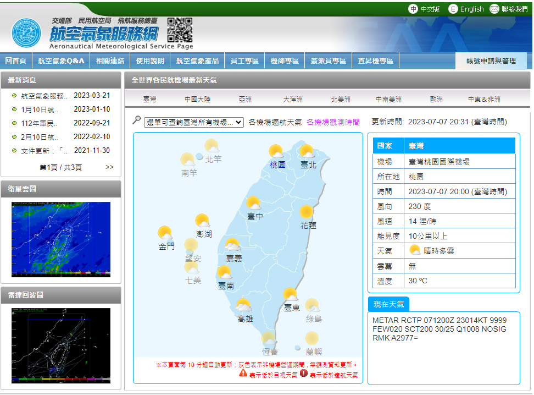The width and height of the screenshot is (534, 395).
Task: Open the 歐洲 region tab
Action: point(436,99)
